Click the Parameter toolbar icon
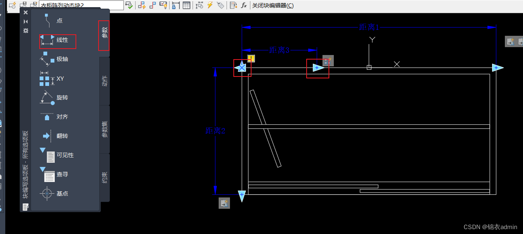Viewport: 523px width, 234px height. coord(200,5)
